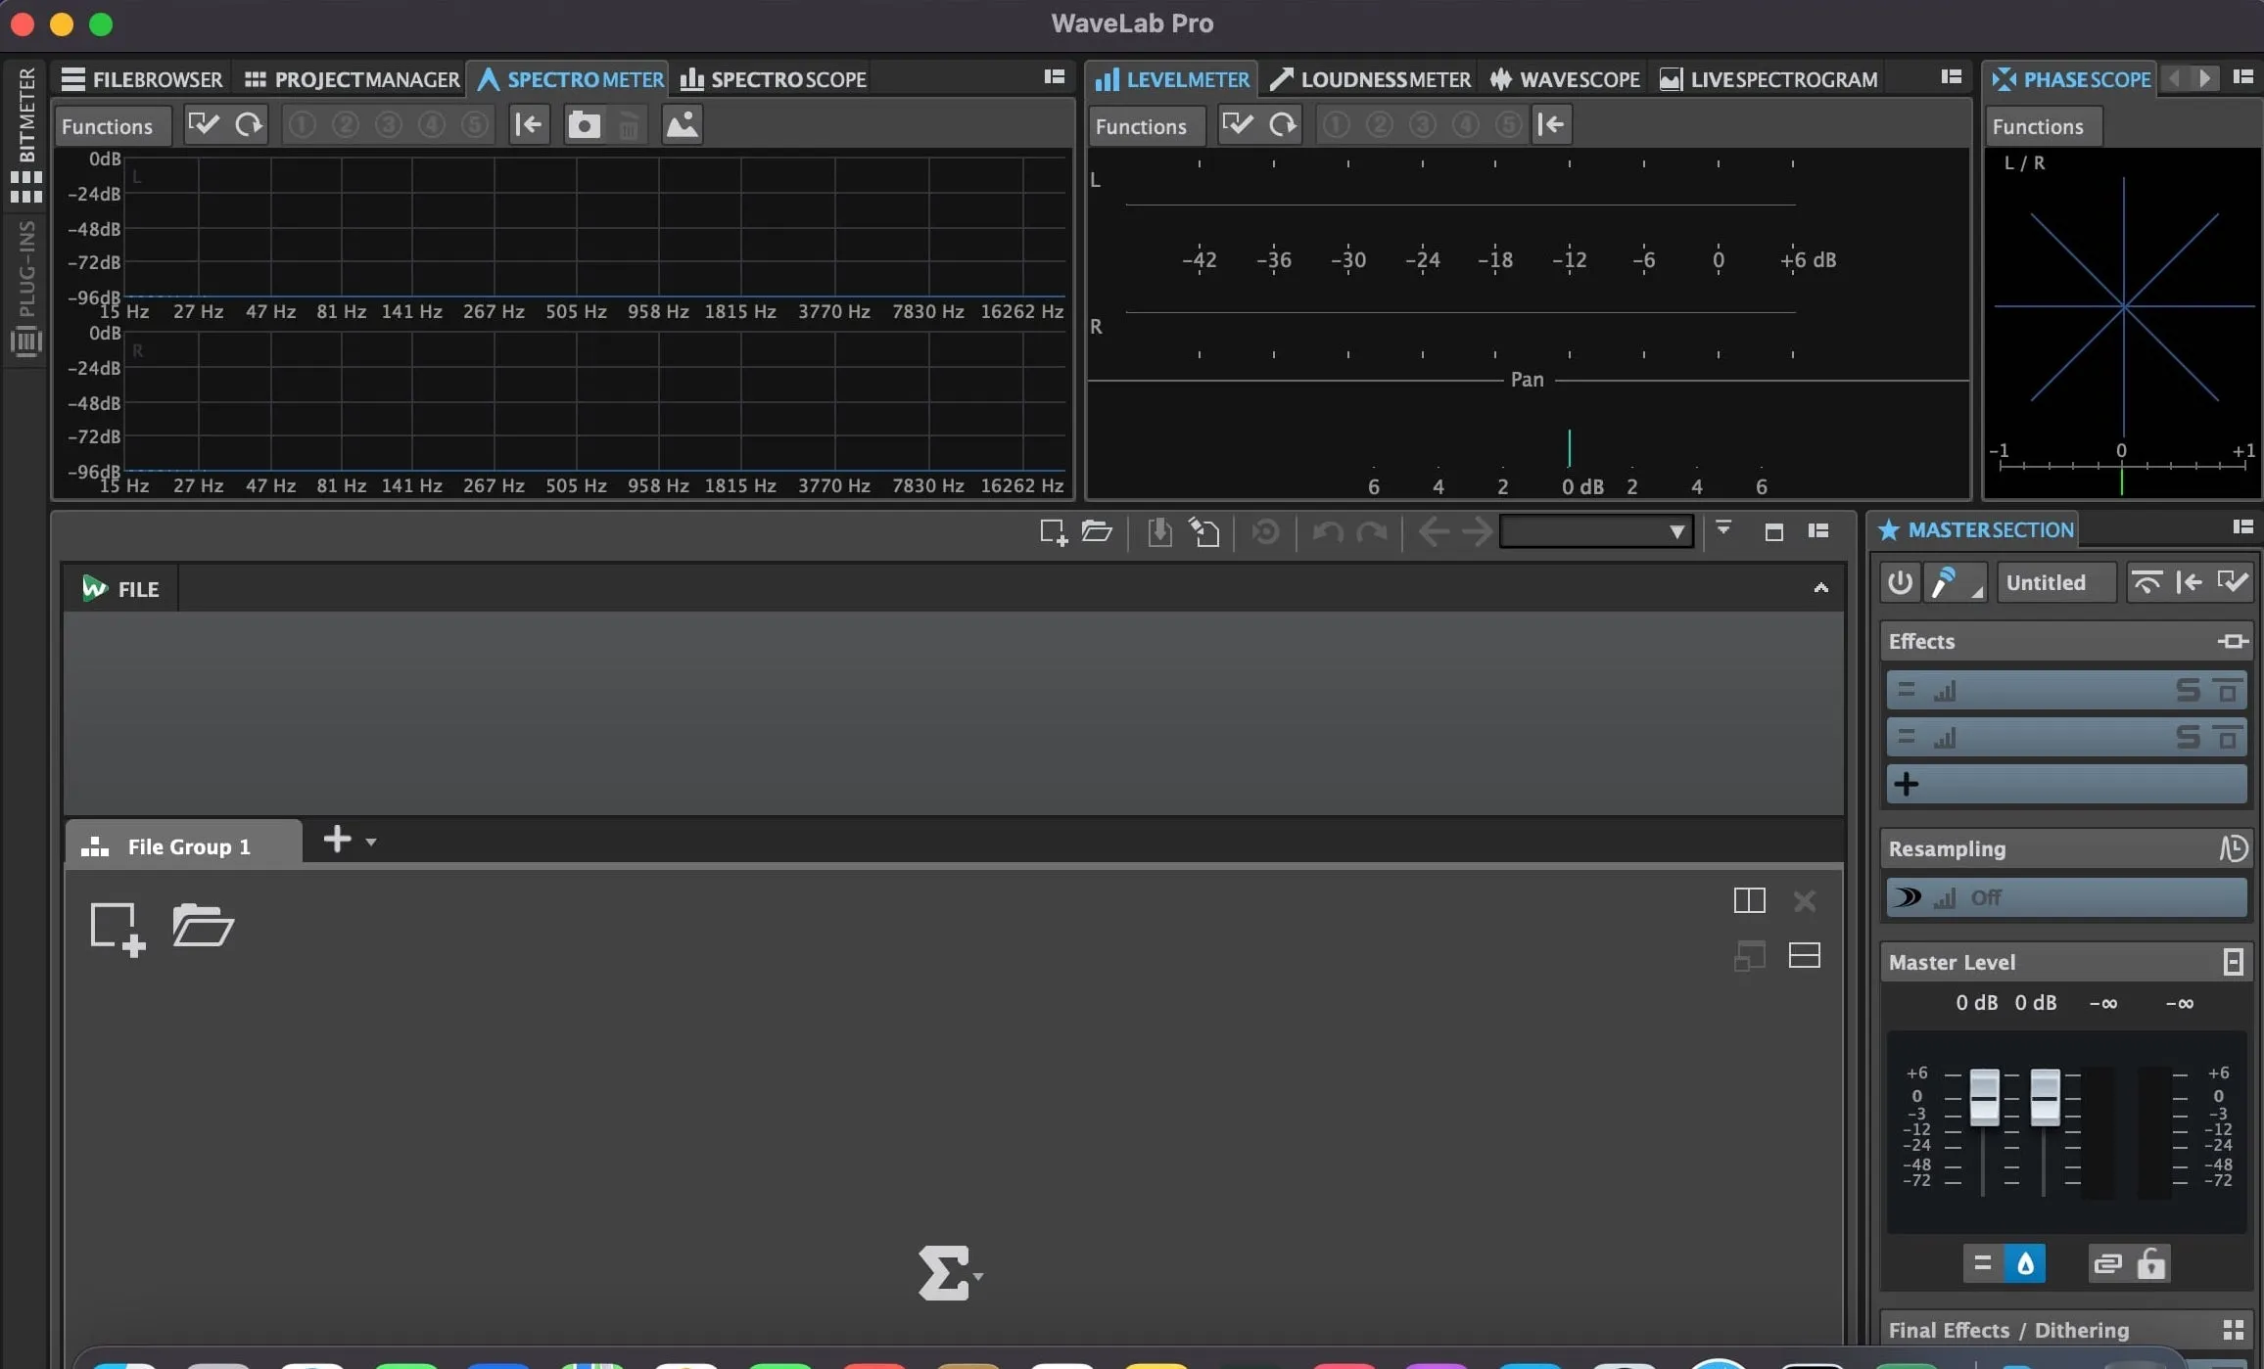The width and height of the screenshot is (2264, 1369).
Task: Expand the add file group dropdown arrow
Action: 371,842
